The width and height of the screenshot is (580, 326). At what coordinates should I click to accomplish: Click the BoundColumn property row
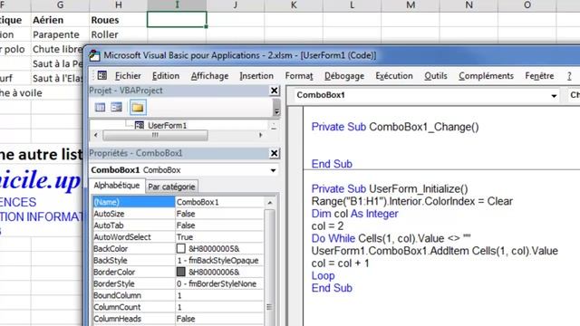coord(179,295)
